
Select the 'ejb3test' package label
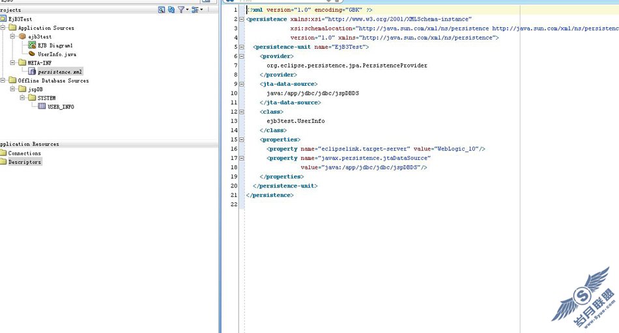coord(40,36)
